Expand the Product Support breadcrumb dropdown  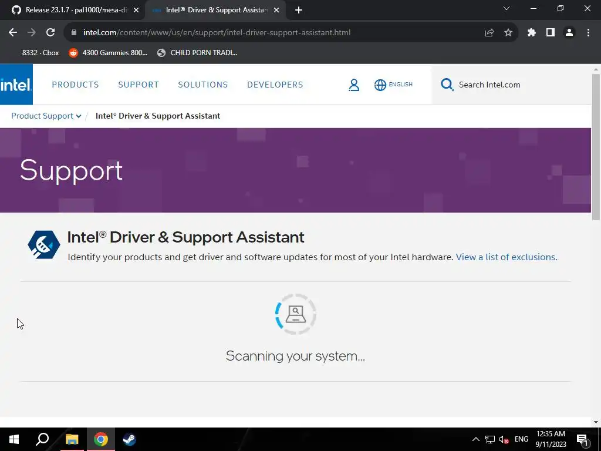coord(79,116)
